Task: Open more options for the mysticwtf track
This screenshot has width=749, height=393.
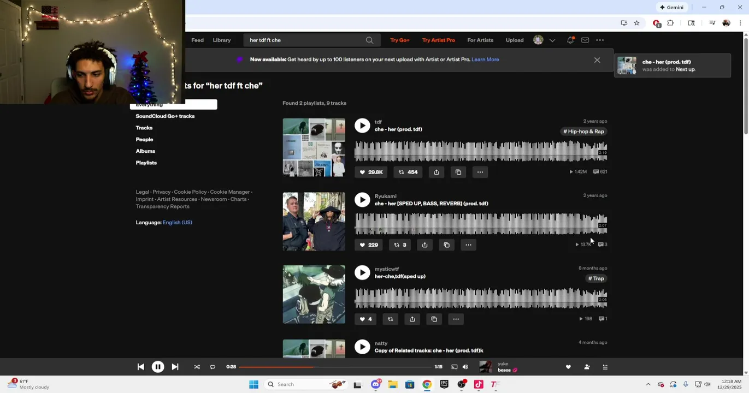Action: click(456, 319)
